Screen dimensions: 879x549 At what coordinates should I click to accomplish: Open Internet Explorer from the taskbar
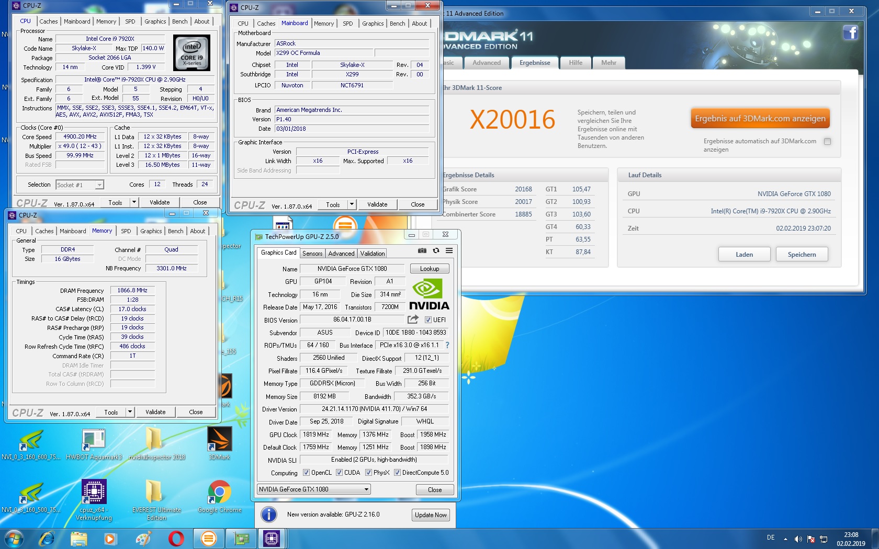pos(47,539)
